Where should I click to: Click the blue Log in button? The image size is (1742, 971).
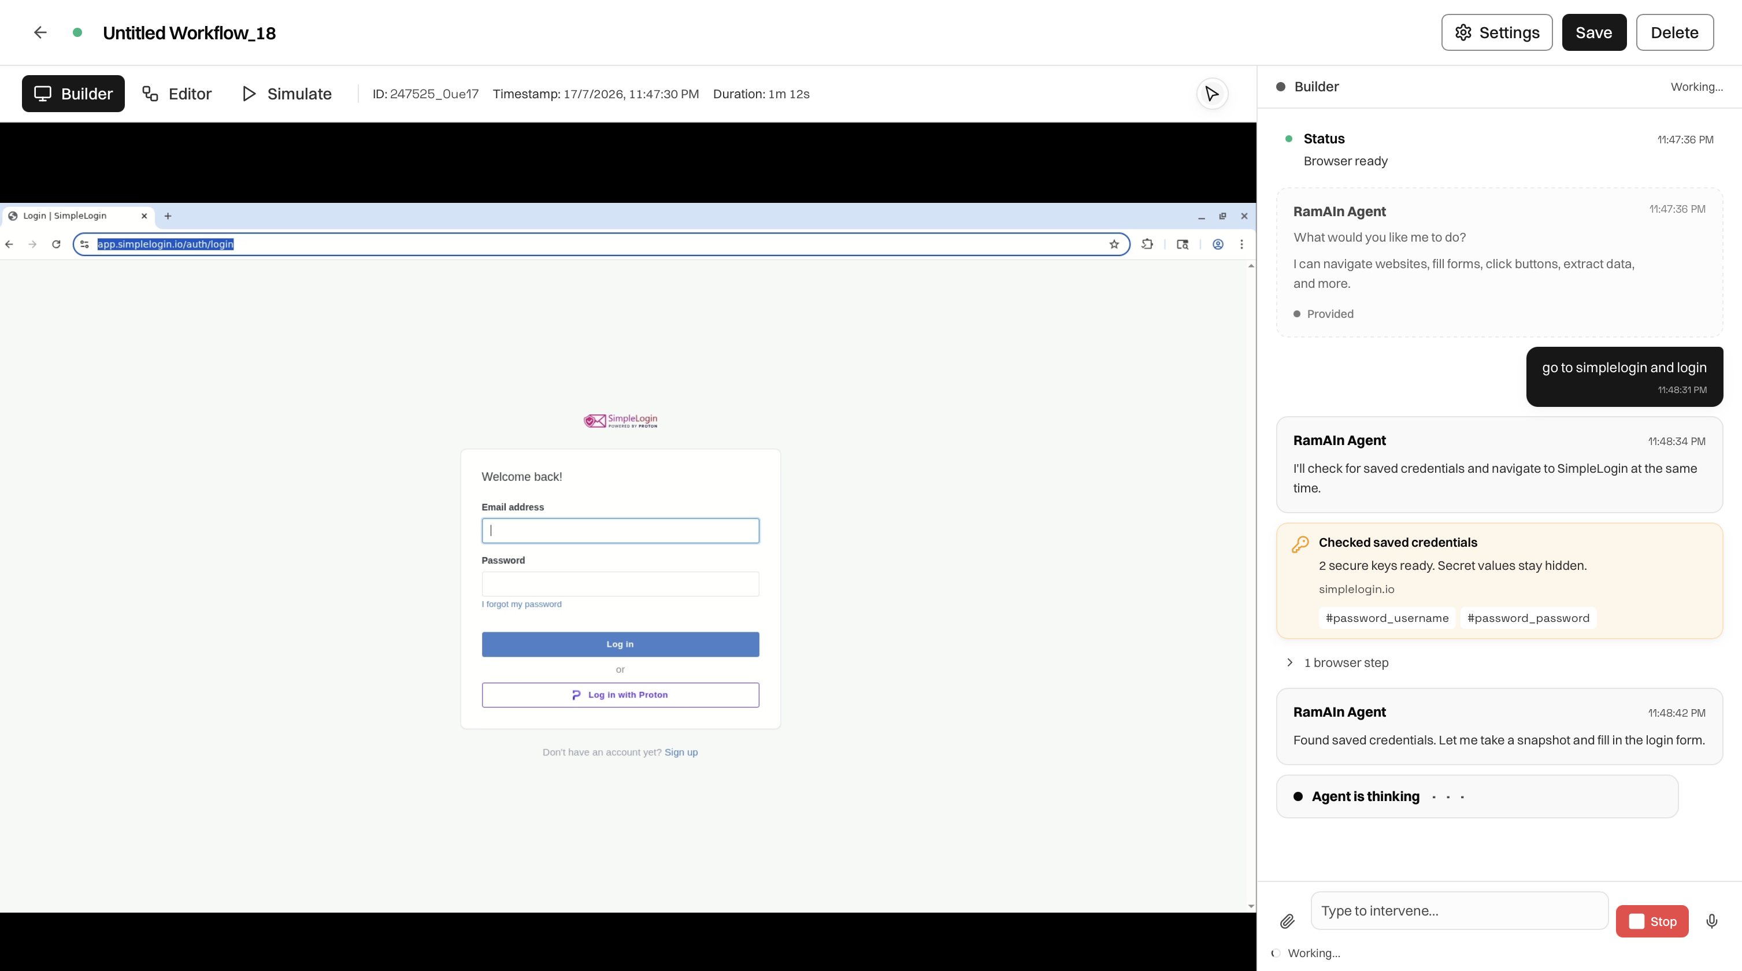point(620,644)
